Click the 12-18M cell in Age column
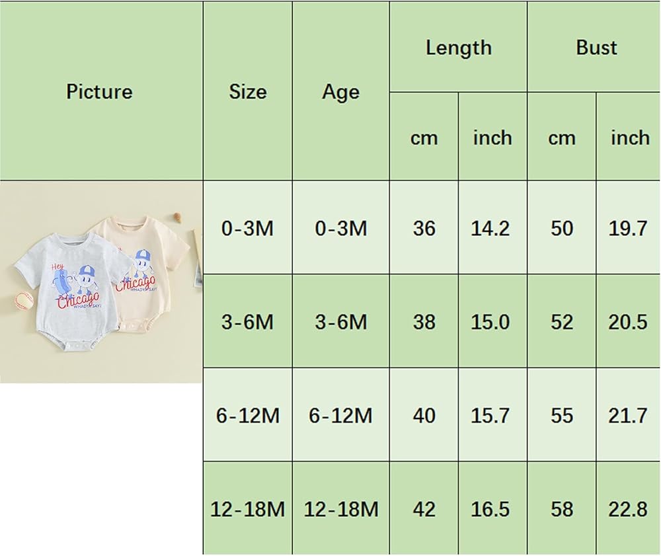 (x=340, y=509)
